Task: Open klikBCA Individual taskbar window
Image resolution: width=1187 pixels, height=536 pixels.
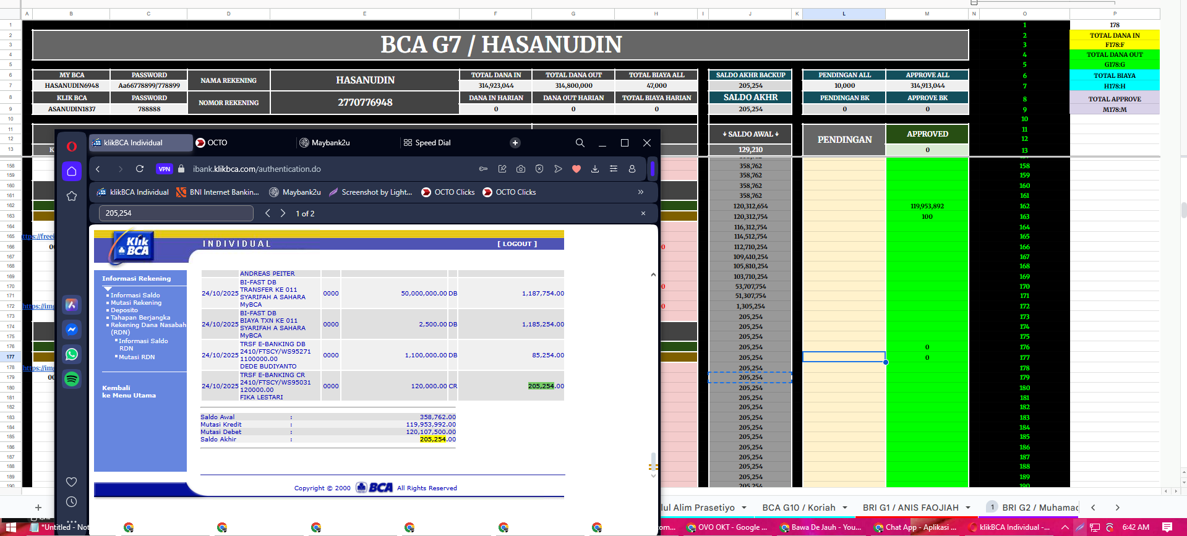Action: 1009,527
